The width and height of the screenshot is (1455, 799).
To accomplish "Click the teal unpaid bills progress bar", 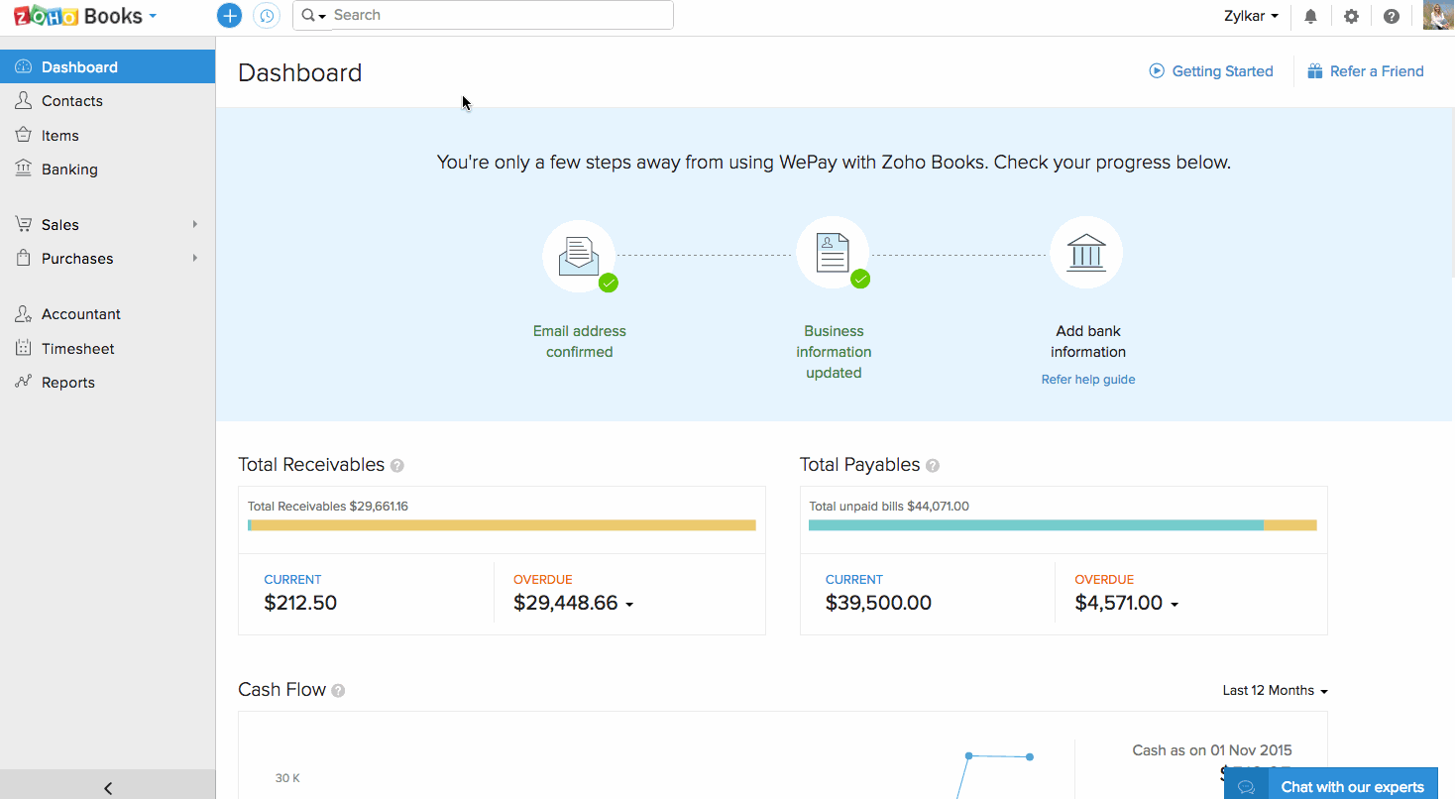I will (x=1036, y=525).
